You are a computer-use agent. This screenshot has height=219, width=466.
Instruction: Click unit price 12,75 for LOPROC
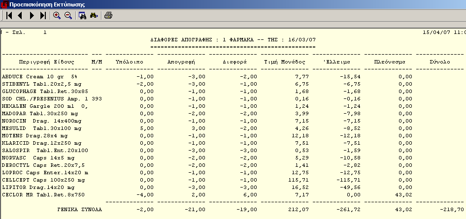(300, 173)
